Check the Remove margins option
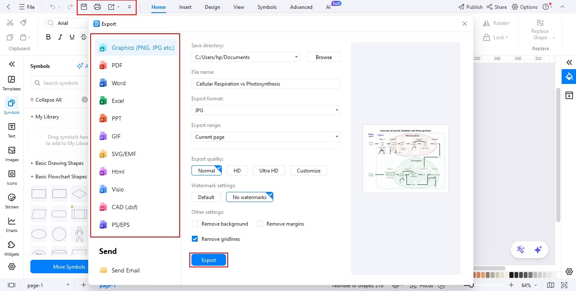Image resolution: width=576 pixels, height=291 pixels. pos(260,224)
